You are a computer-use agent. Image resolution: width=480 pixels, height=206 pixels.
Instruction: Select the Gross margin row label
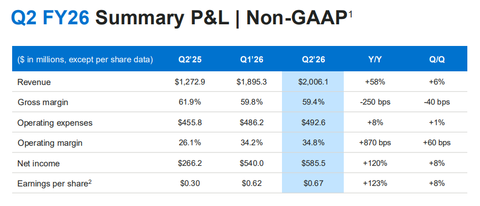pos(43,102)
